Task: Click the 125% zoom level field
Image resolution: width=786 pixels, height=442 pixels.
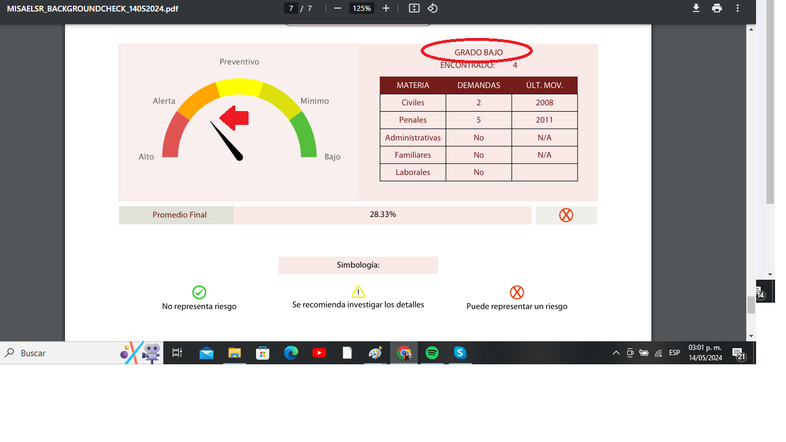Action: tap(362, 8)
